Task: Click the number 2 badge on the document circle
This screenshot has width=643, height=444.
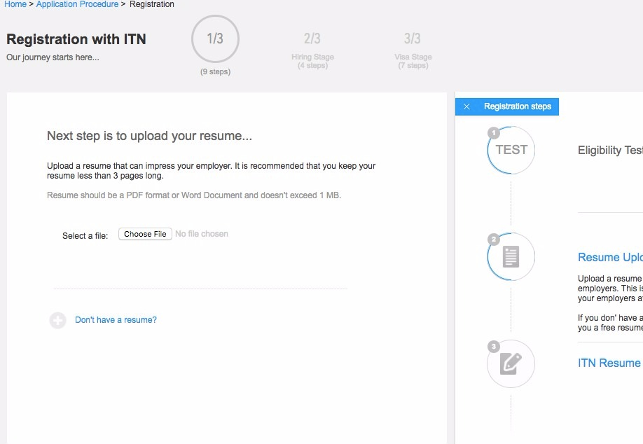Action: tap(494, 240)
